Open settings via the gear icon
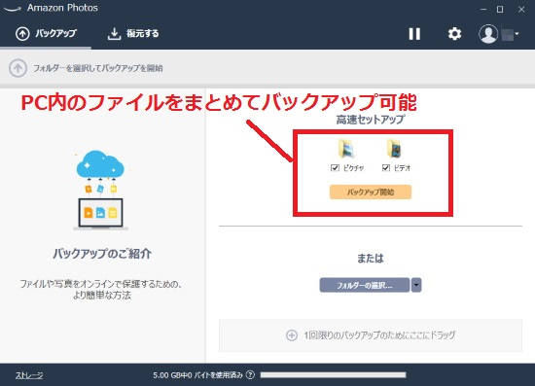This screenshot has height=386, width=535. point(454,34)
